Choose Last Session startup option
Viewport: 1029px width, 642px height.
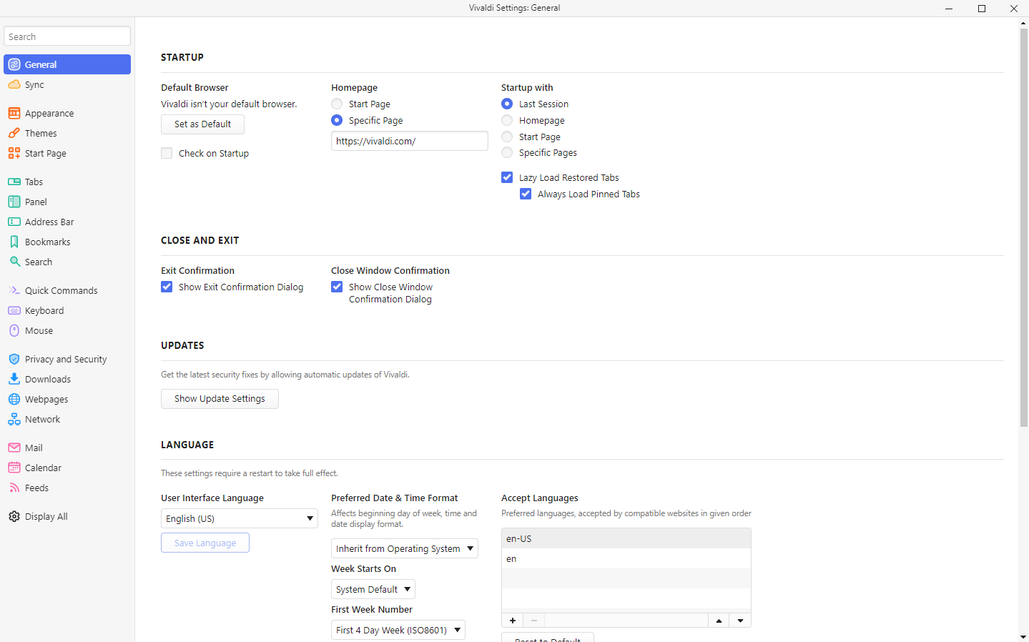point(507,104)
